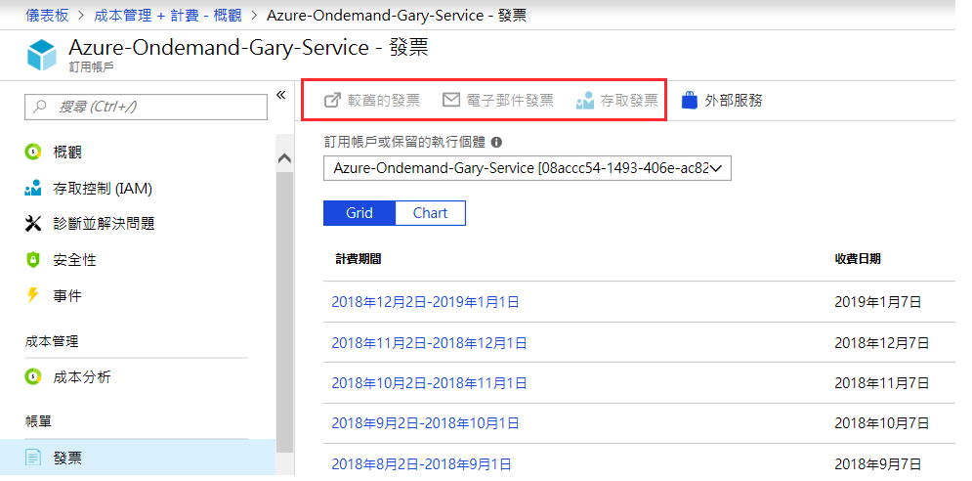Click the 成本分析 green circle icon
972x481 pixels.
click(33, 376)
